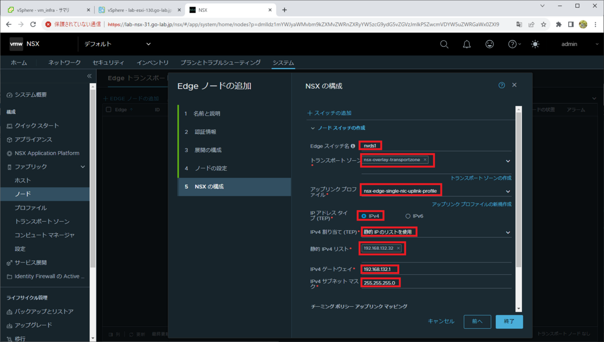Click the スイッチの追加 link
The image size is (604, 342).
pyautogui.click(x=329, y=113)
